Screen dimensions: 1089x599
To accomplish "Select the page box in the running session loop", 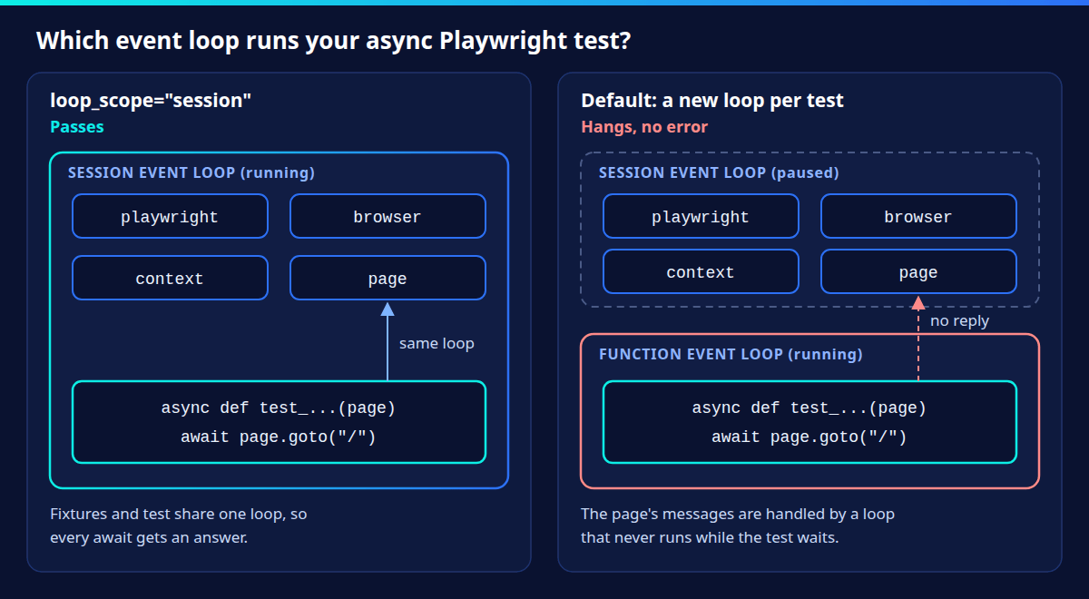I will (388, 278).
